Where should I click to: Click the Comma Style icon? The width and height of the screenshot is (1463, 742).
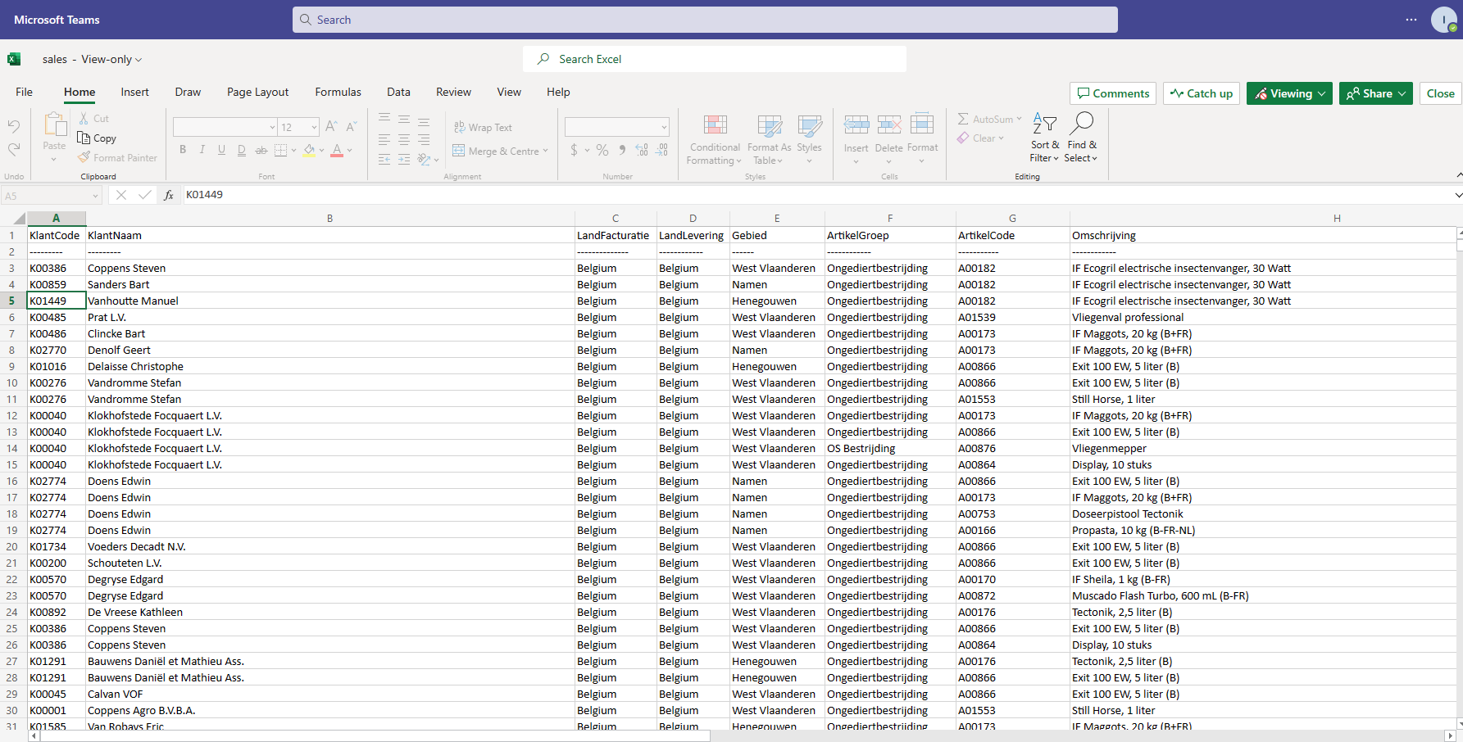(622, 150)
